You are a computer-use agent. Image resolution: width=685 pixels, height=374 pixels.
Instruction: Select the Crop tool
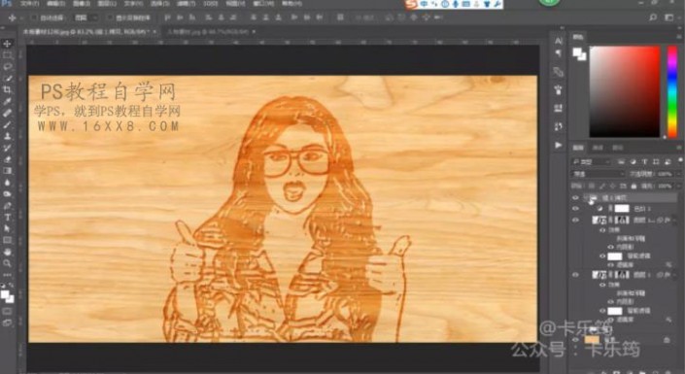tap(7, 89)
